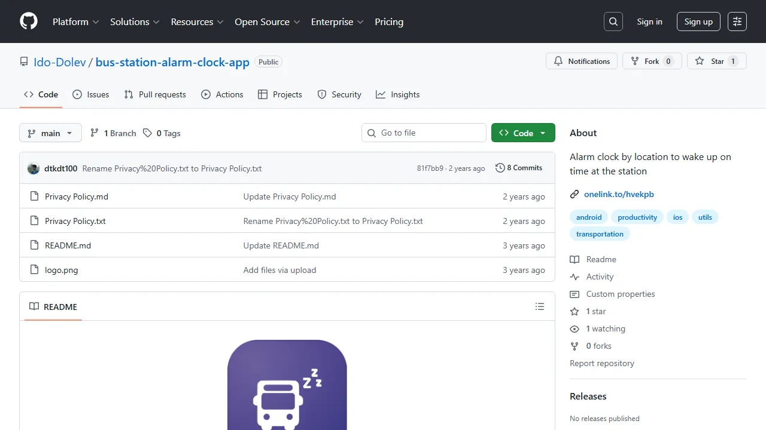Open the Platform menu dropdown
The image size is (766, 430).
click(75, 21)
